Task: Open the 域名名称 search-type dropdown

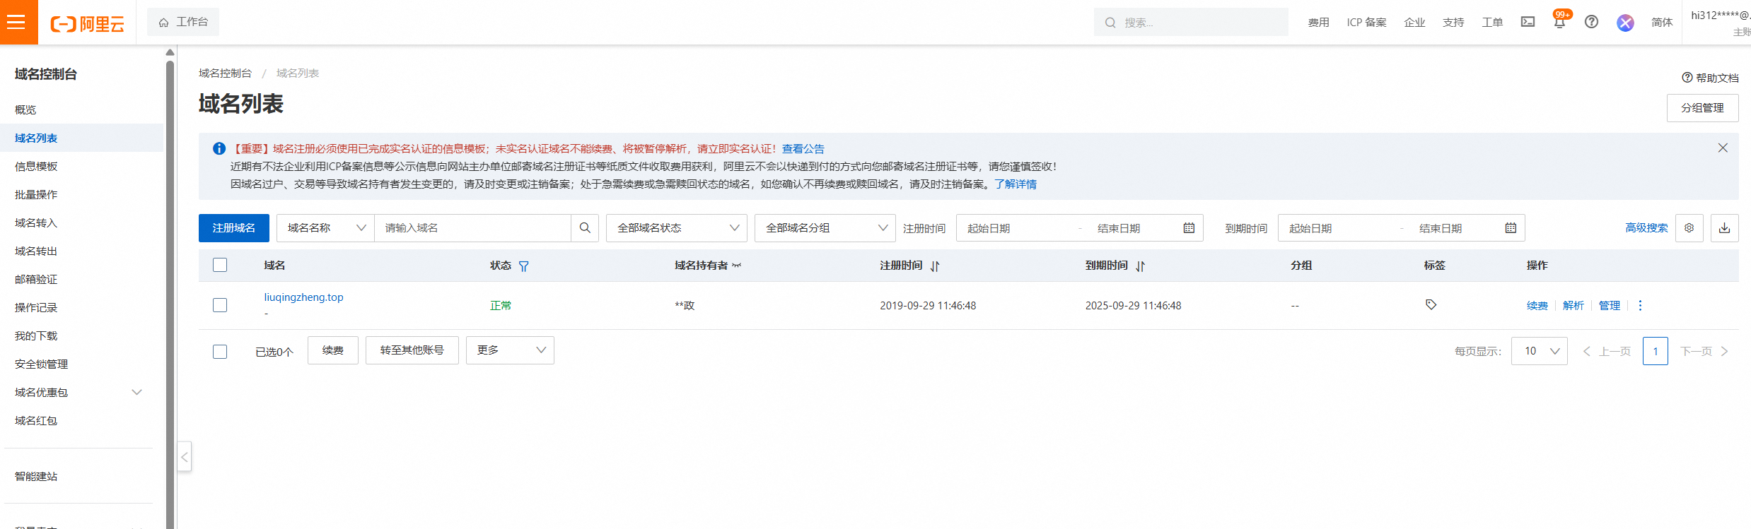Action: pos(325,228)
